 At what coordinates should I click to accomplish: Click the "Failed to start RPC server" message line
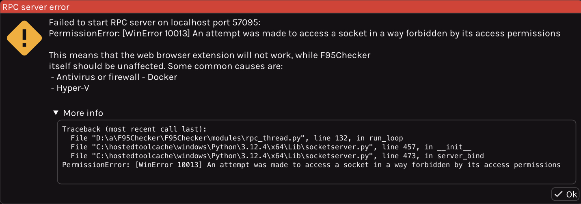[x=157, y=22]
